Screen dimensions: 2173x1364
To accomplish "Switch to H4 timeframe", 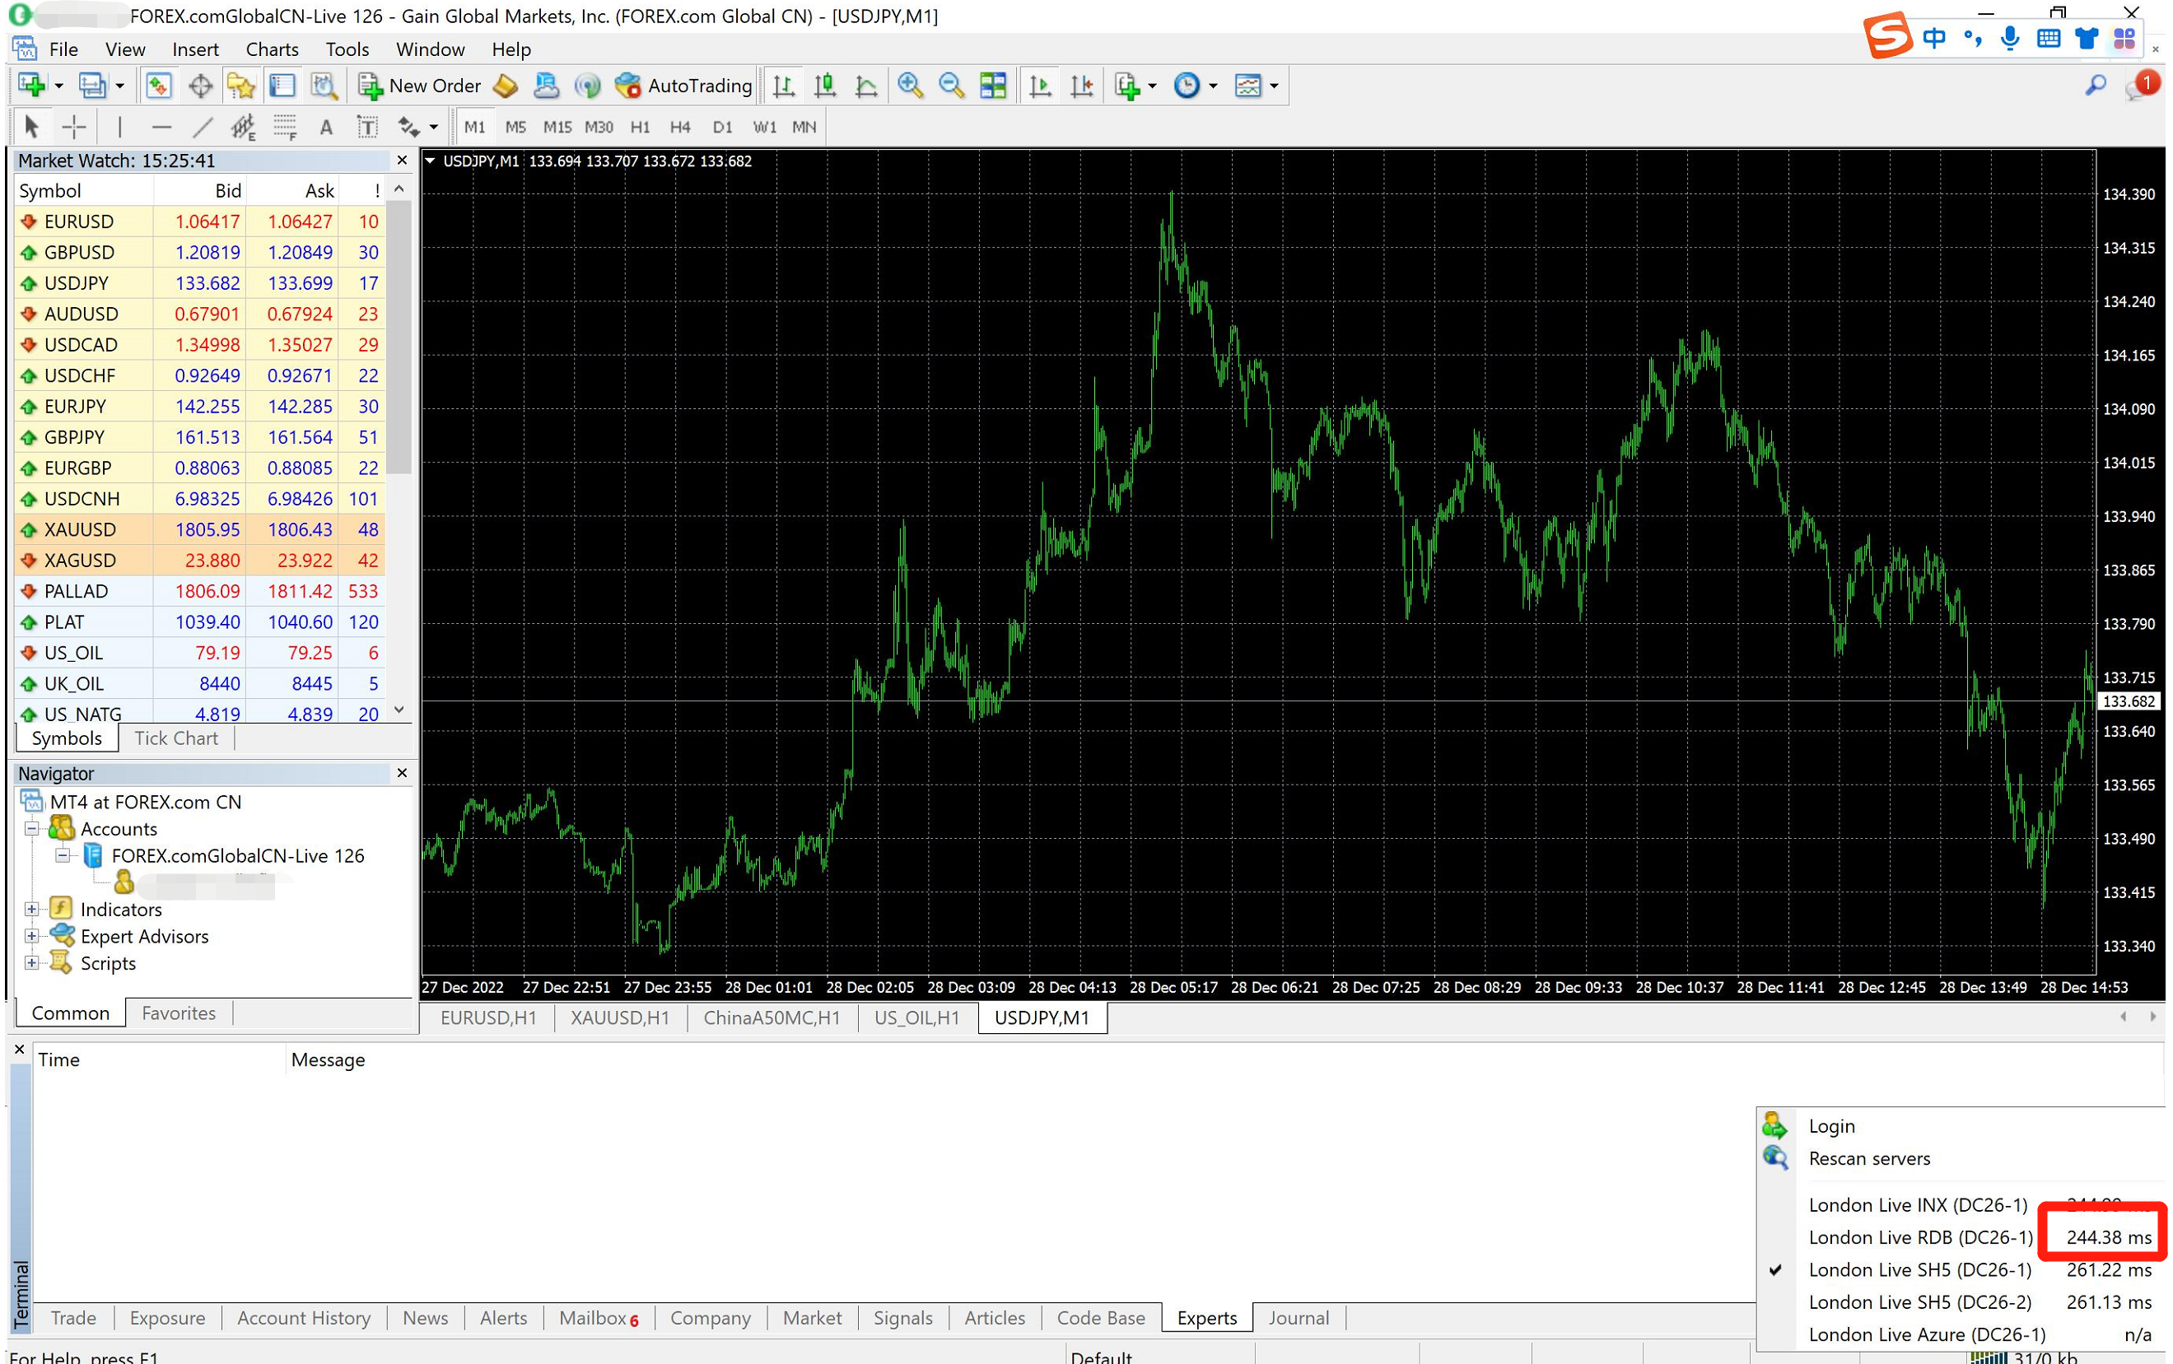I will [680, 128].
